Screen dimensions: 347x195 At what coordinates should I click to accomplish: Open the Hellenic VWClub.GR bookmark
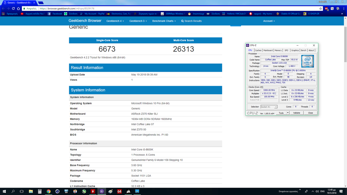tap(234, 14)
